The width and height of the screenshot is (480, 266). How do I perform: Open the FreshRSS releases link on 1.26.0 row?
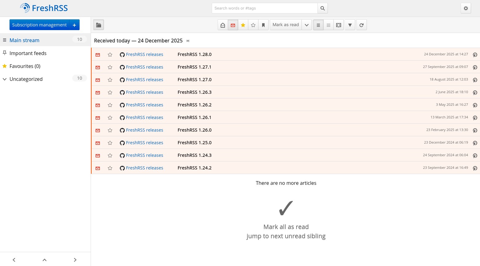[144, 130]
